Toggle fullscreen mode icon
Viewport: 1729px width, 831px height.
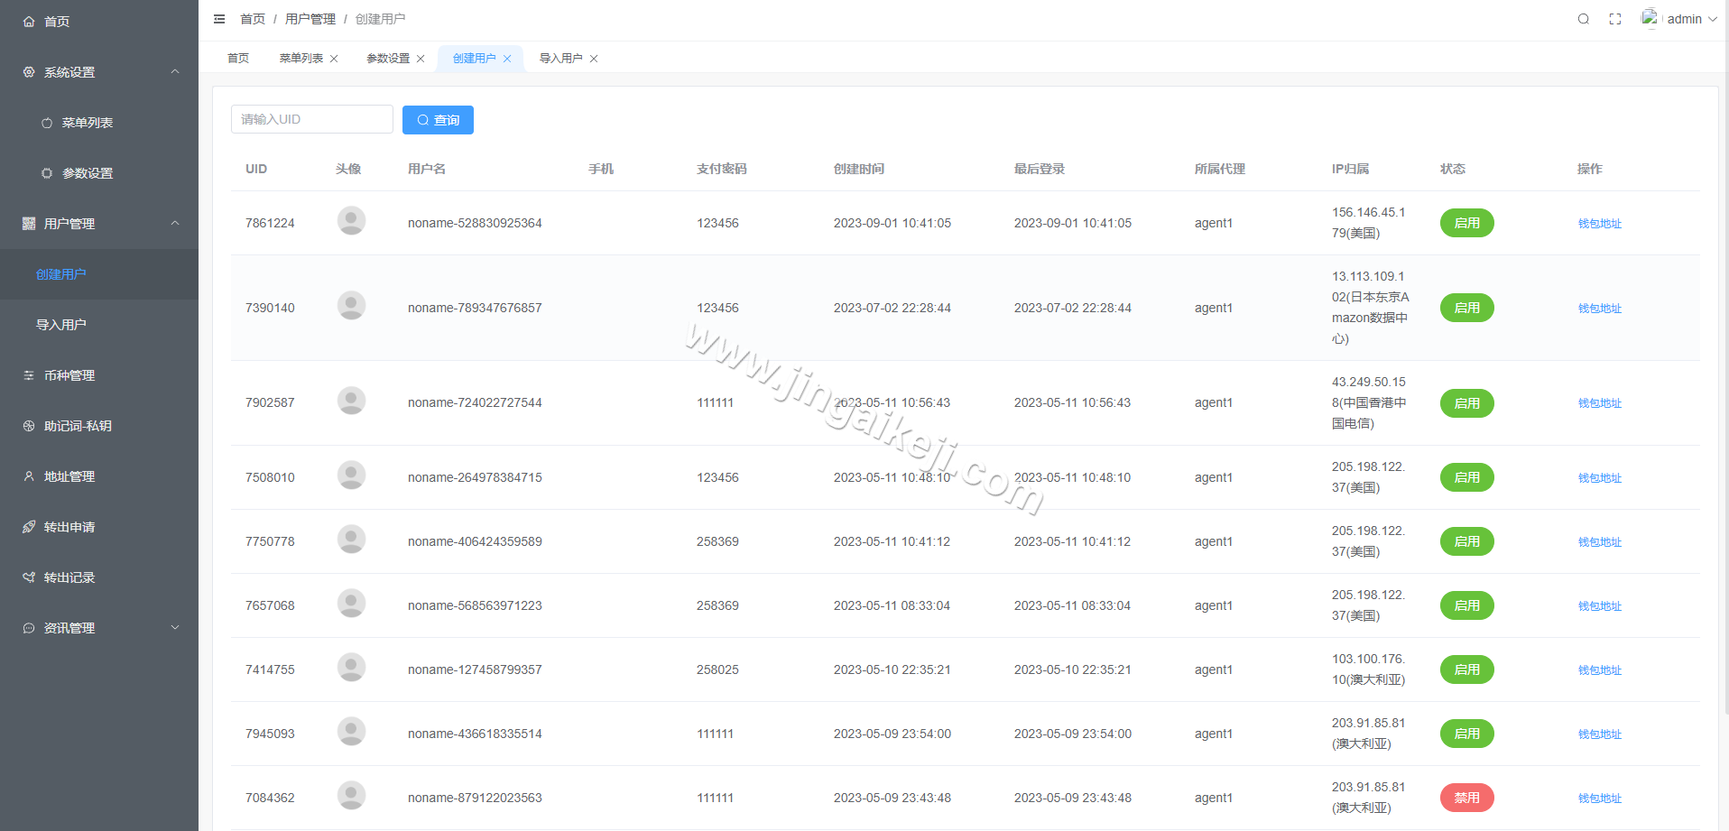(x=1615, y=19)
